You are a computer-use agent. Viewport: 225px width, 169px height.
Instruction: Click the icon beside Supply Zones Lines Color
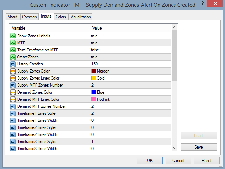point(13,78)
